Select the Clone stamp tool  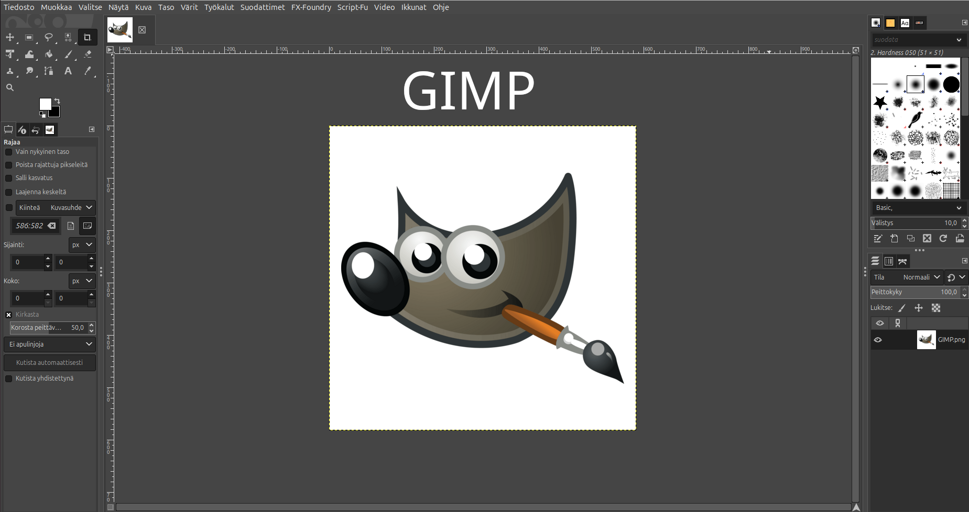[x=10, y=71]
